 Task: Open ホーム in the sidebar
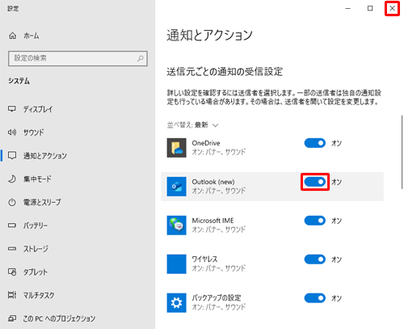(x=32, y=36)
